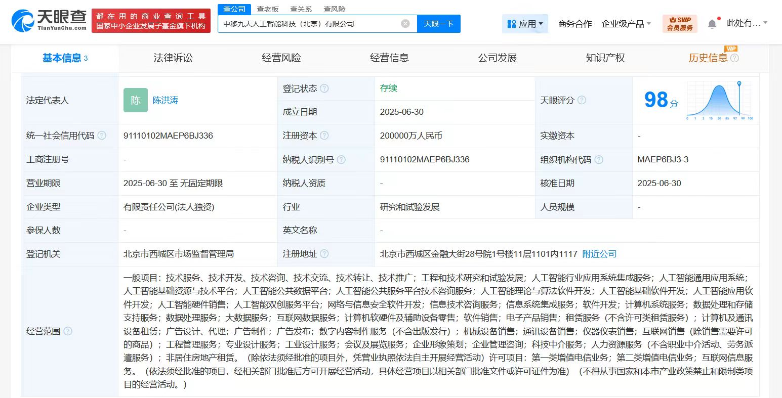This screenshot has height=398, width=782.
Task: Click help icon next to 登记状态
Action: click(x=324, y=89)
